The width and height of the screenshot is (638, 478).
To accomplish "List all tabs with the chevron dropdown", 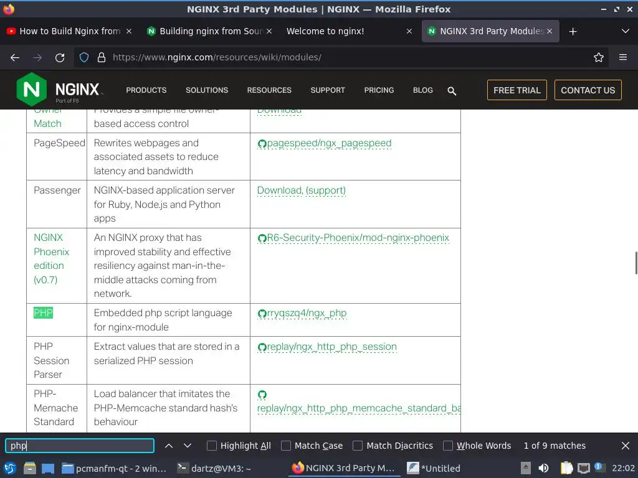I will pos(625,31).
